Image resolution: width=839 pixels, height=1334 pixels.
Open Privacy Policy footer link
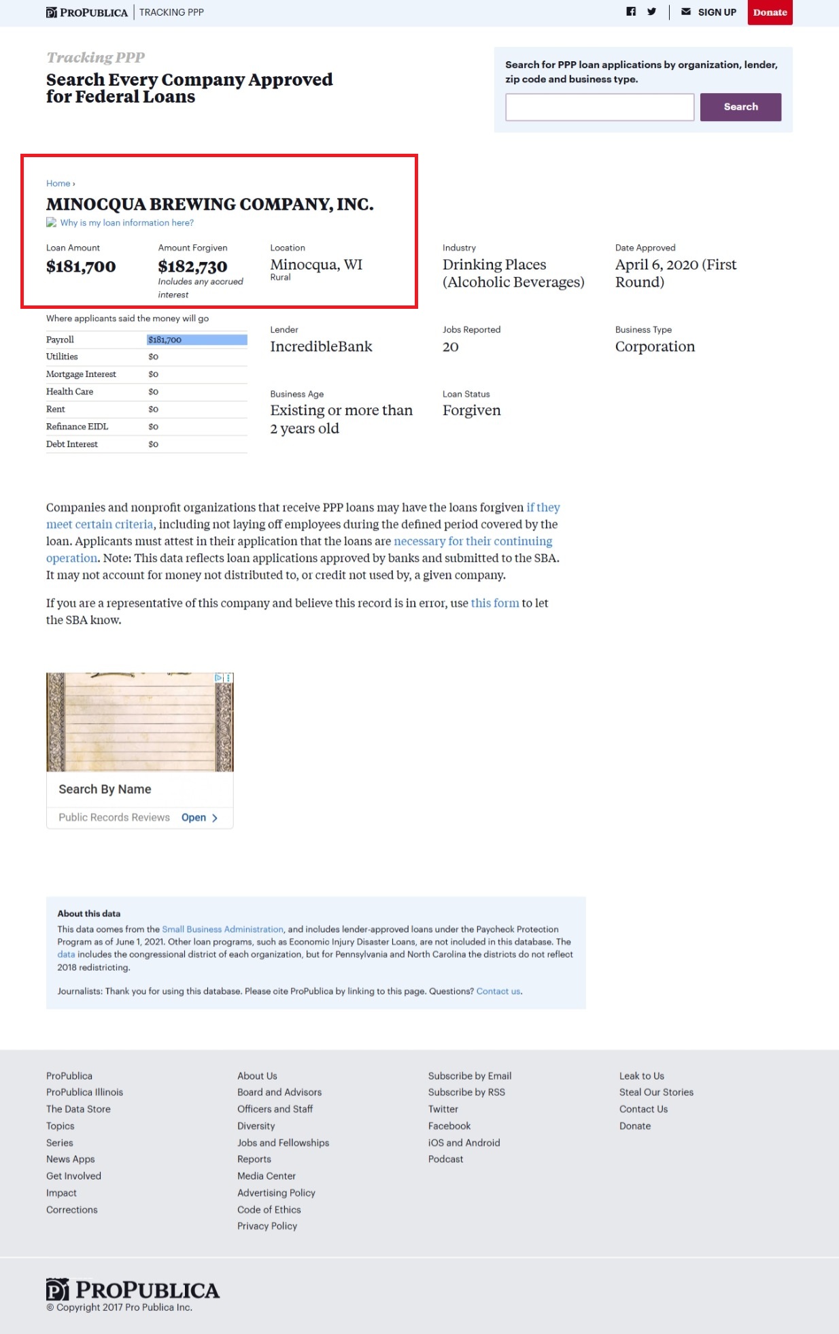pyautogui.click(x=267, y=1226)
